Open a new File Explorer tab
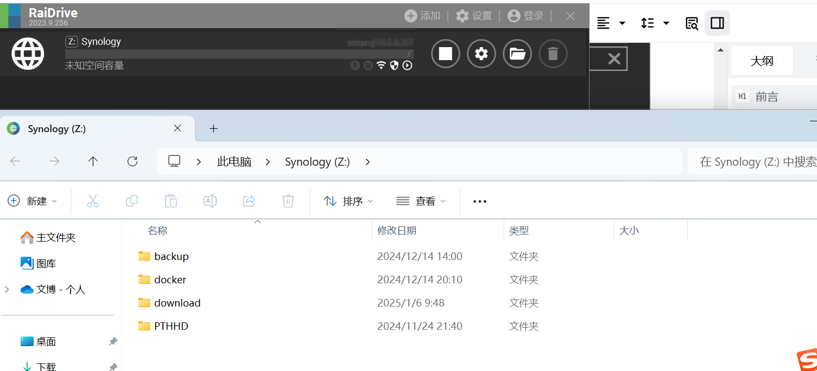 pyautogui.click(x=213, y=128)
